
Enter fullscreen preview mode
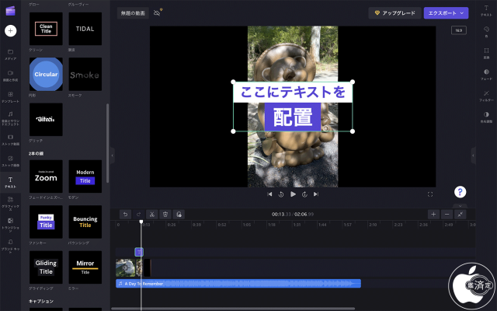(x=430, y=194)
